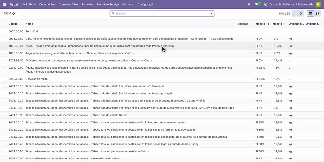Screen dimensions: 324x162
Task: Select checkbox for row 1008.50.90
Action: [5, 53]
